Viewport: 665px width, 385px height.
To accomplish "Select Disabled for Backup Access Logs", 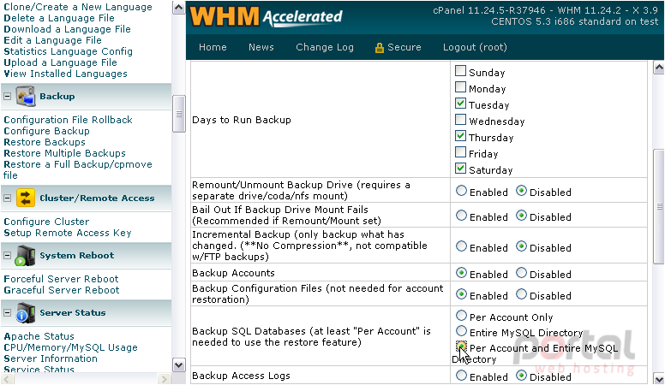I will pyautogui.click(x=521, y=376).
